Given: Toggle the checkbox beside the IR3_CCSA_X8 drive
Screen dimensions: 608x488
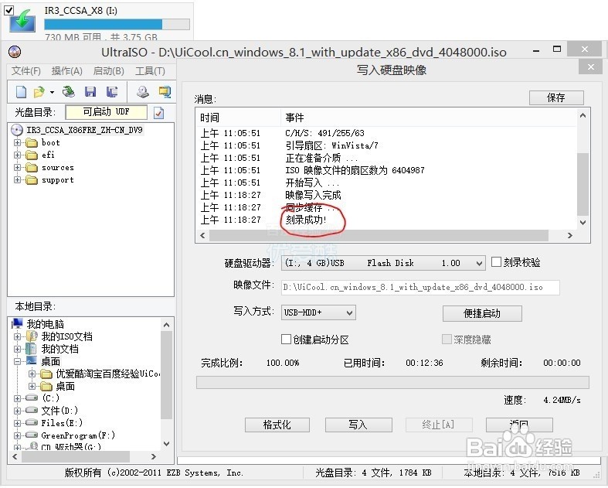Looking at the screenshot, I should tap(8, 10).
